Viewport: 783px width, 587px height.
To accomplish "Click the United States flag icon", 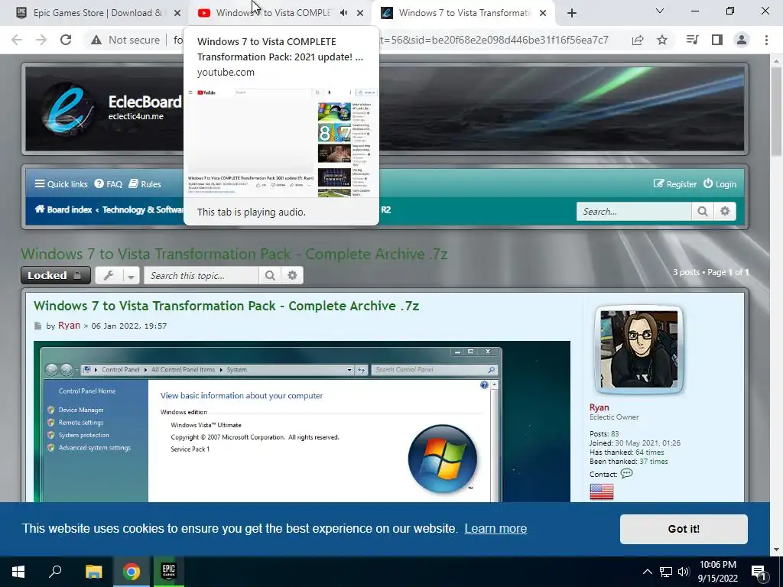I will pyautogui.click(x=601, y=491).
